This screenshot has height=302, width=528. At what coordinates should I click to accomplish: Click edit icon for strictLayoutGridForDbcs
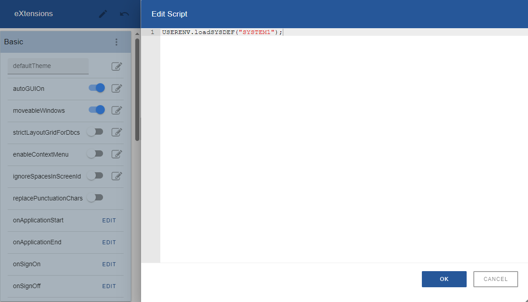click(116, 132)
